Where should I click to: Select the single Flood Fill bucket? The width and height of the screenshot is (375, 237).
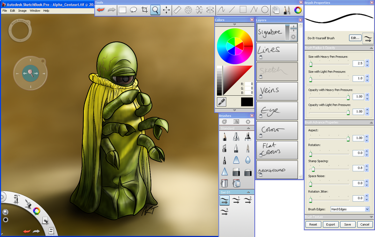pos(224,183)
